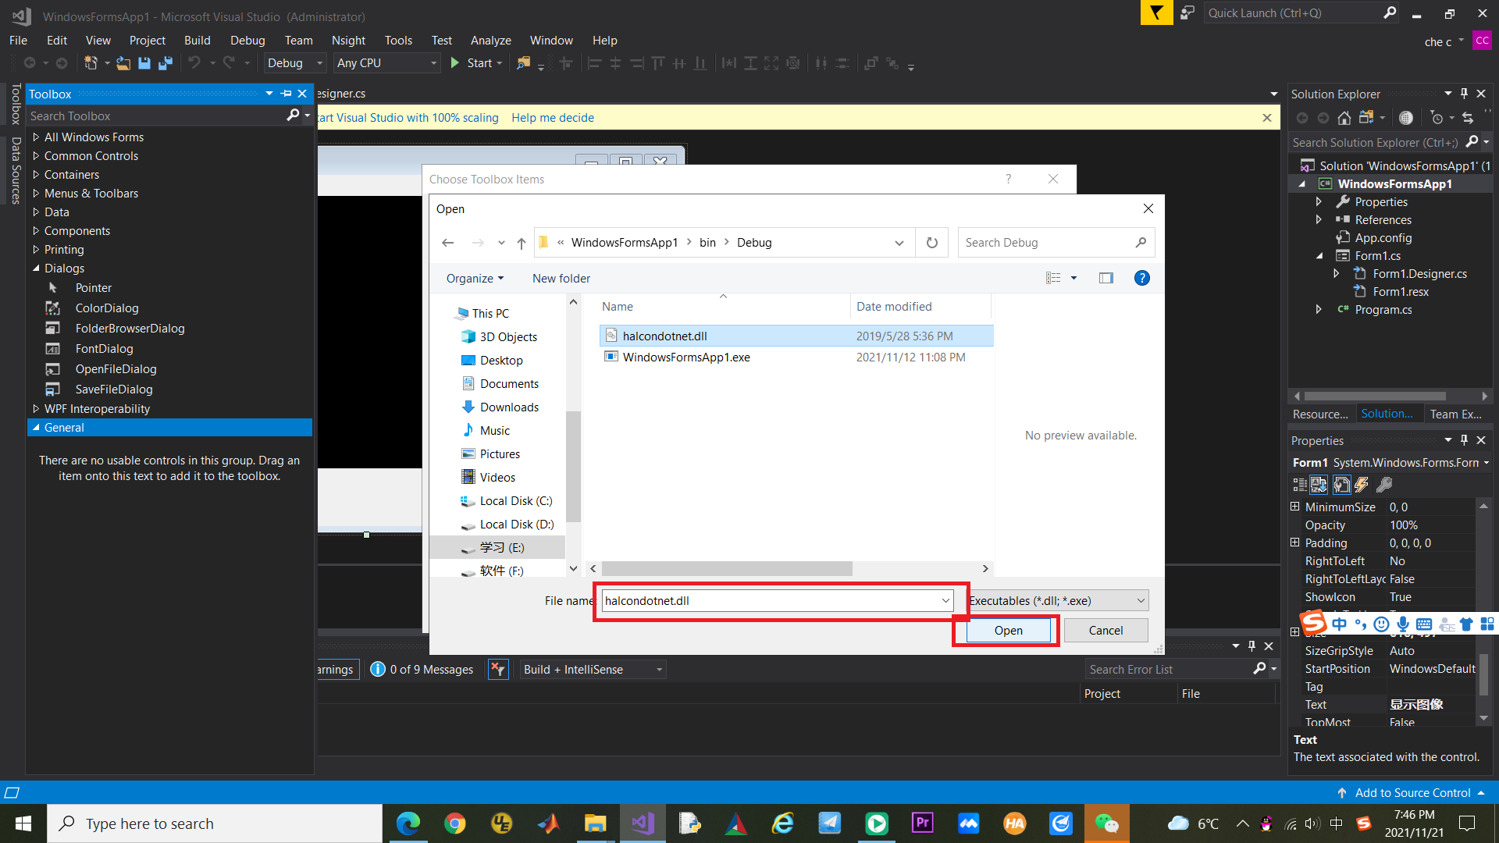Expand the References node in Solution Explorer

1318,219
